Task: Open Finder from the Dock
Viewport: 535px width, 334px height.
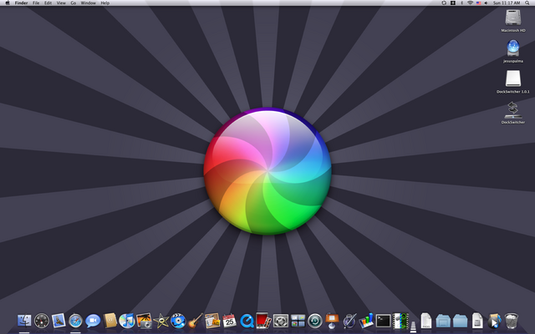Action: click(24, 321)
